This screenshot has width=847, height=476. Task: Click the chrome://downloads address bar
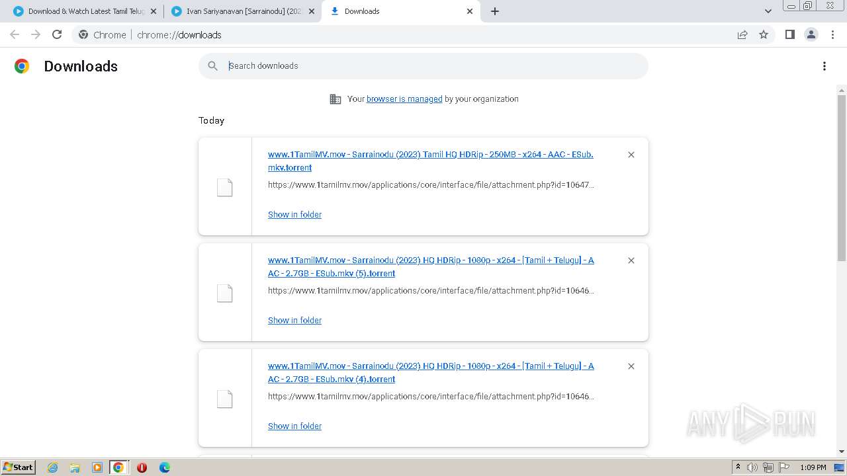423,34
